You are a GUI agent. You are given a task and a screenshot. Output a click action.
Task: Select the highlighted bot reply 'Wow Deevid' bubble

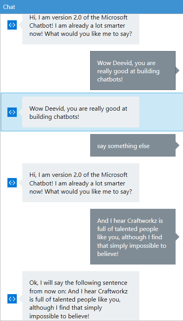pyautogui.click(x=81, y=112)
